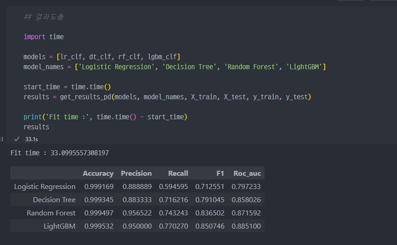Click the LightGBM row label

click(x=60, y=226)
